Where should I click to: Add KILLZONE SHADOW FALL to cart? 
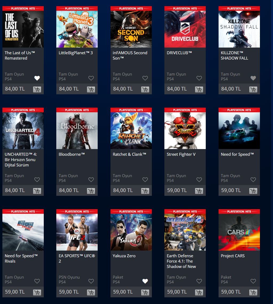tap(253, 89)
